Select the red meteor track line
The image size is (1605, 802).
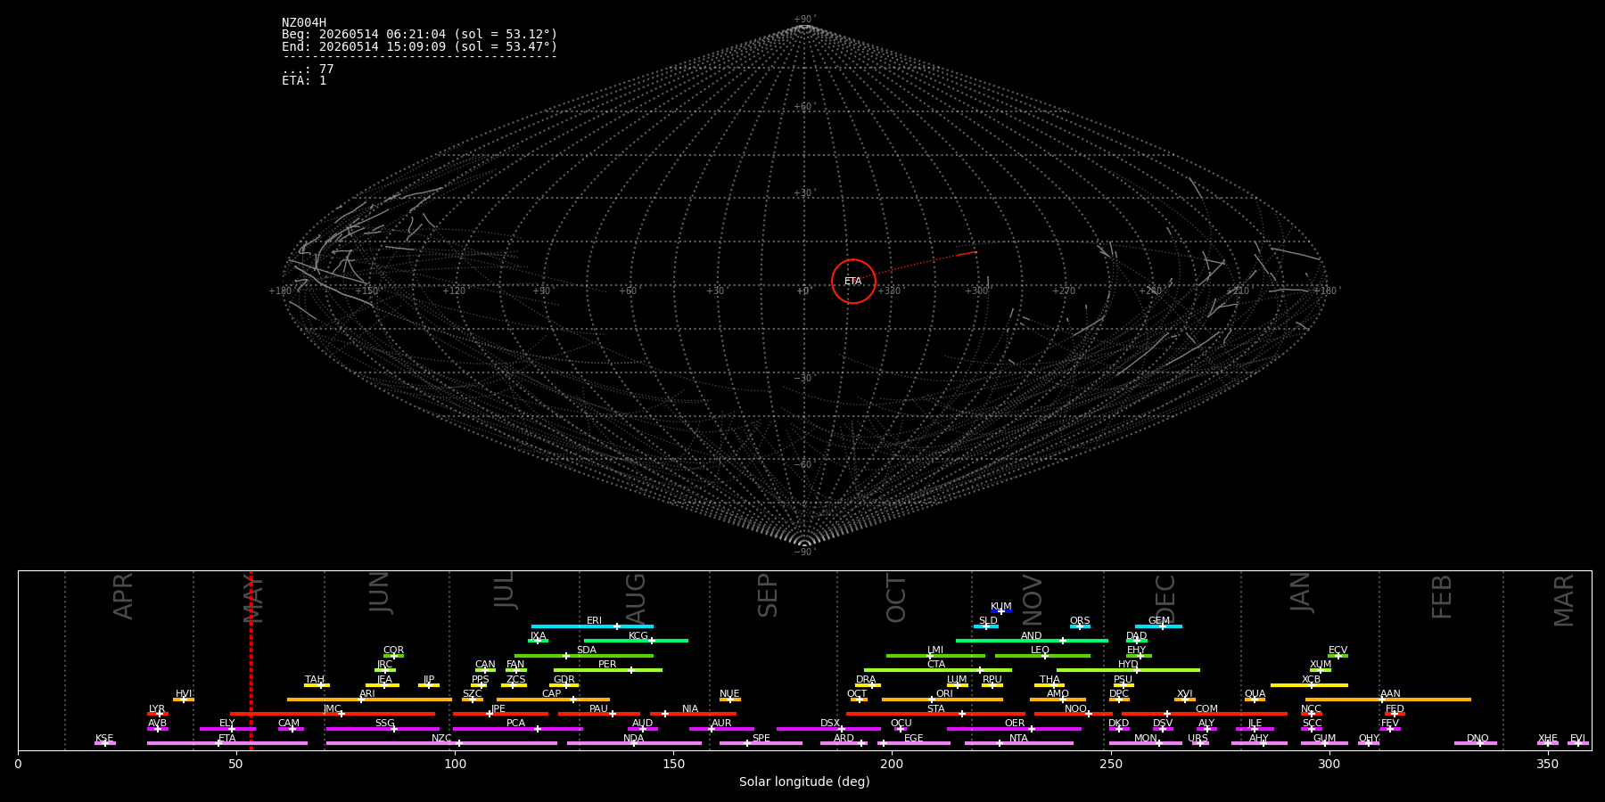tap(916, 266)
